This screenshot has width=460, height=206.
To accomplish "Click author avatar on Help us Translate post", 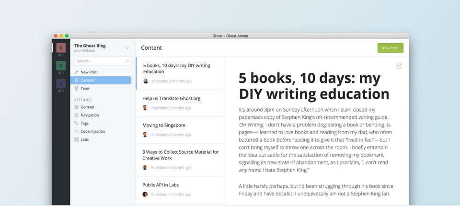I will point(145,108).
